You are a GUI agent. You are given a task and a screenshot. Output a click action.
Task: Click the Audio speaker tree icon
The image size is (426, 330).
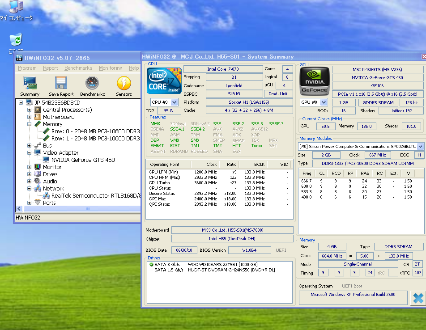pos(38,181)
